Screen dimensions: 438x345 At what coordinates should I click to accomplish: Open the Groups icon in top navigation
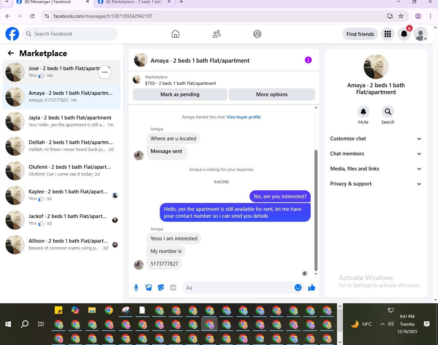257,34
